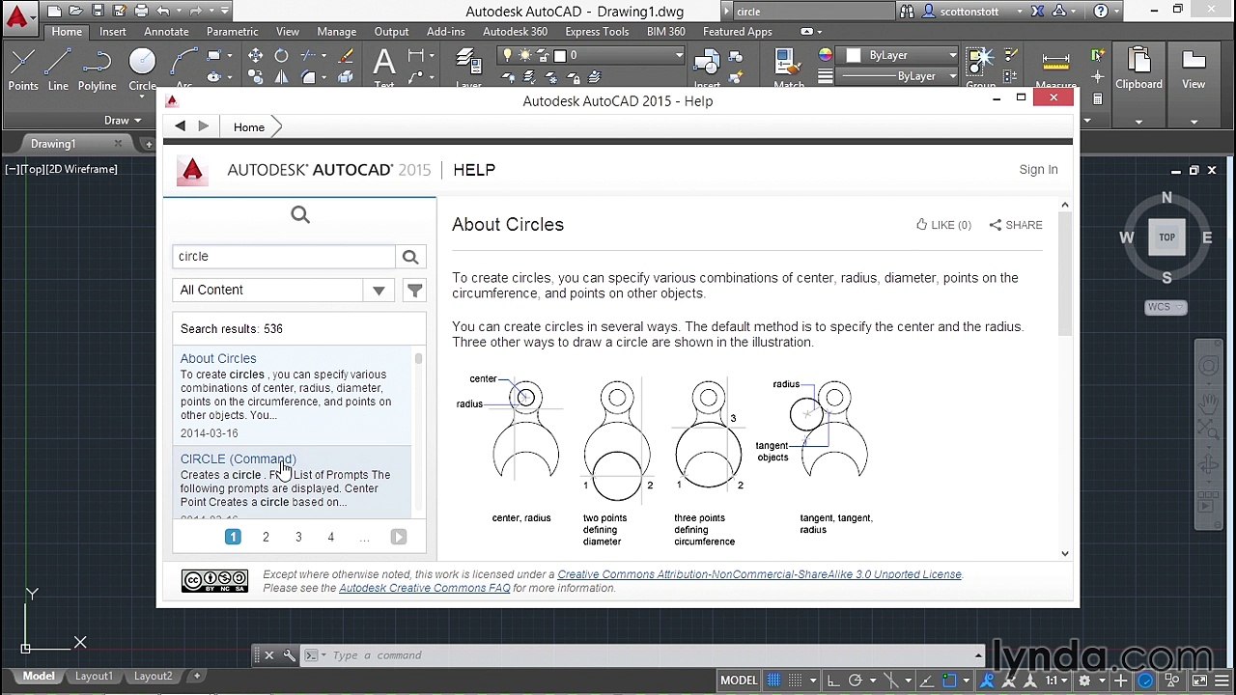Toggle object snap tracking in status bar
Screen dimensions: 1236x695
tap(926, 681)
